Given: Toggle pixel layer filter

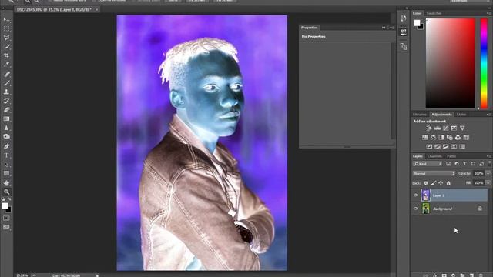Looking at the screenshot, I should [x=448, y=164].
